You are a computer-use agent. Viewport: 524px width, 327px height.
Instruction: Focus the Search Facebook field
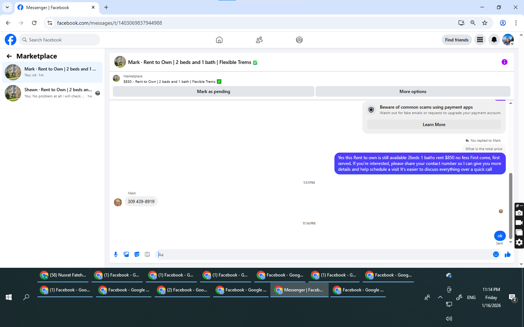pyautogui.click(x=59, y=40)
